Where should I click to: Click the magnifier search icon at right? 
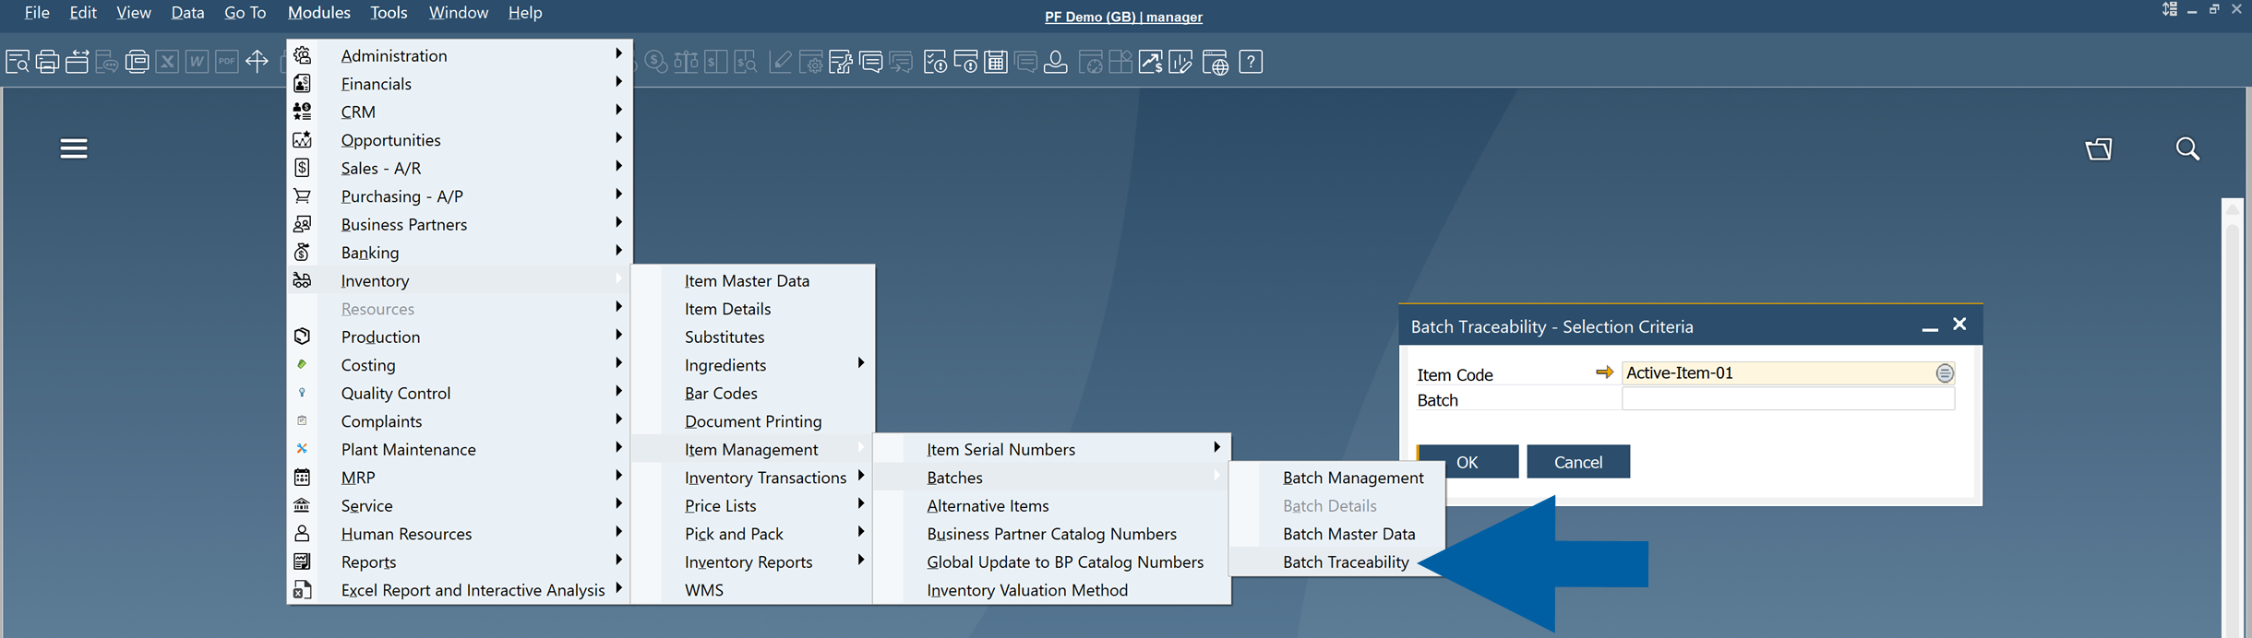click(2187, 148)
